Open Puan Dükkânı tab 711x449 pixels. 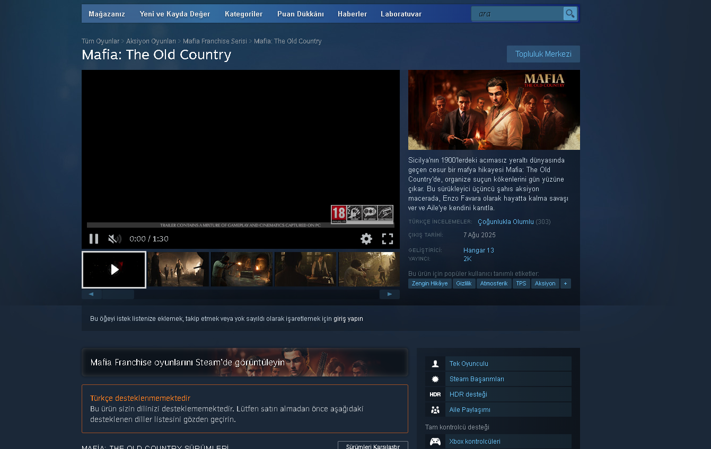(x=301, y=14)
